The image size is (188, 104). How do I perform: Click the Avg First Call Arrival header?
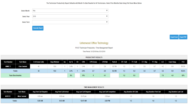click(62, 92)
